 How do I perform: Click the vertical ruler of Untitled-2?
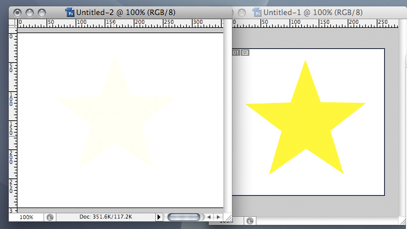tap(13, 120)
